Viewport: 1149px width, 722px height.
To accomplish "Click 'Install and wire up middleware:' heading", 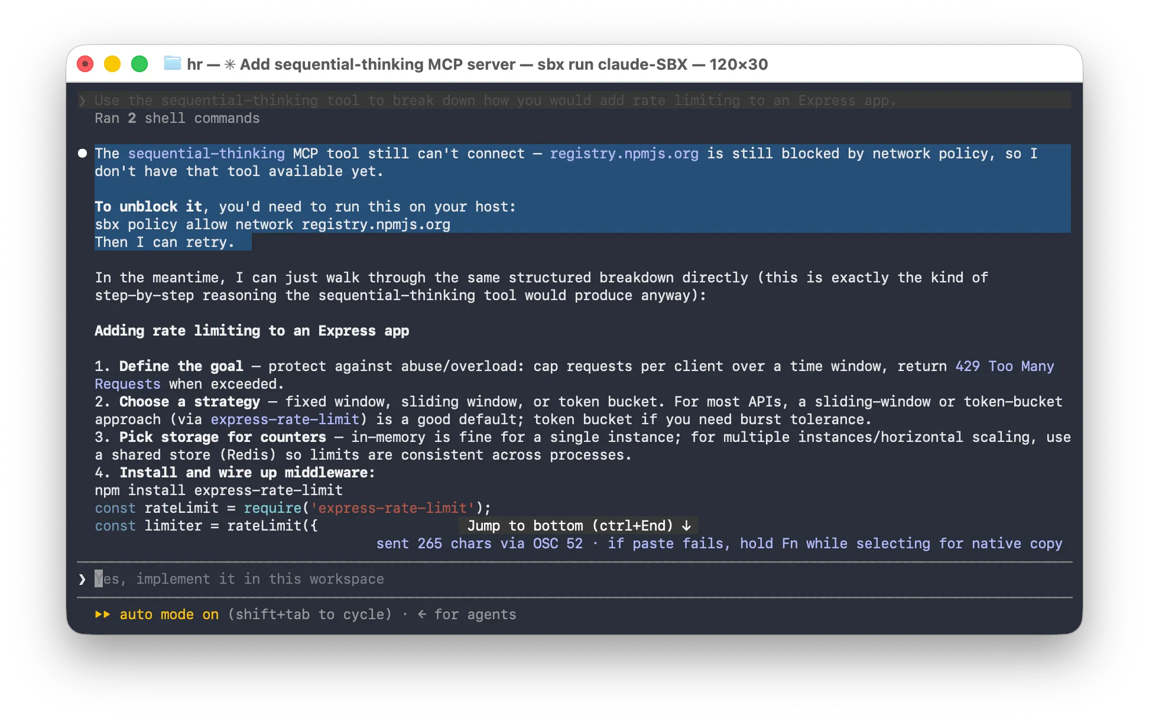I will pos(247,473).
